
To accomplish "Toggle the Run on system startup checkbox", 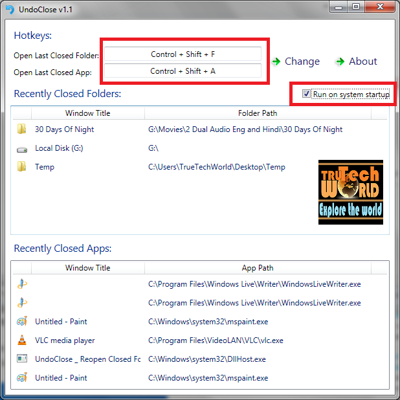I will [x=306, y=94].
